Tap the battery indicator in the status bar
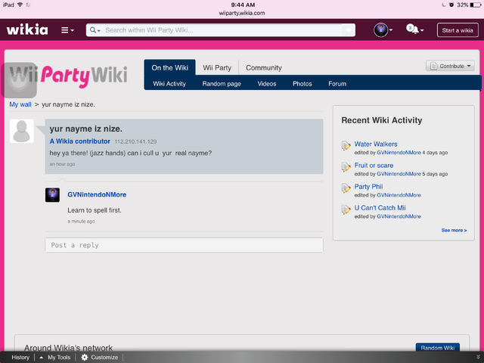484x363 pixels. (475, 5)
